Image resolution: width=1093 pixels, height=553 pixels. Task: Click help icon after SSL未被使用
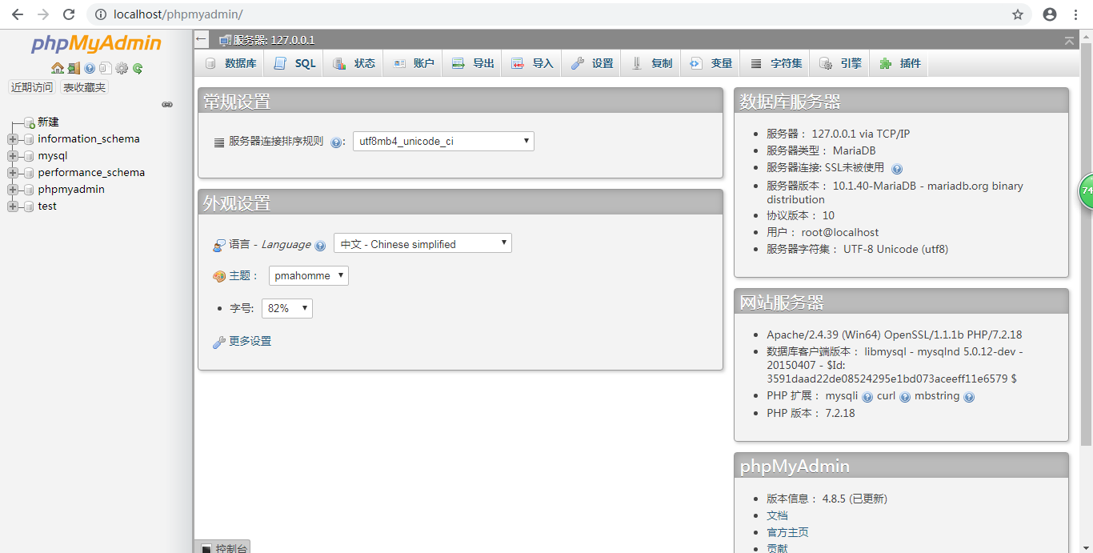pos(897,169)
